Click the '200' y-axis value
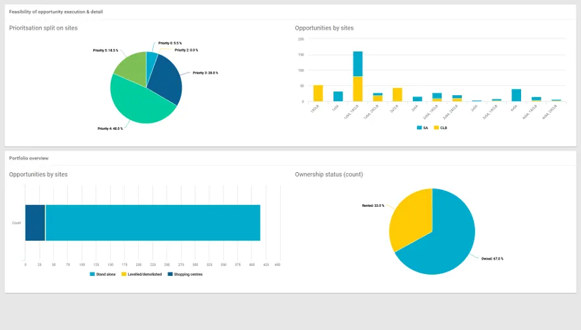This screenshot has height=330, width=581. [x=301, y=39]
